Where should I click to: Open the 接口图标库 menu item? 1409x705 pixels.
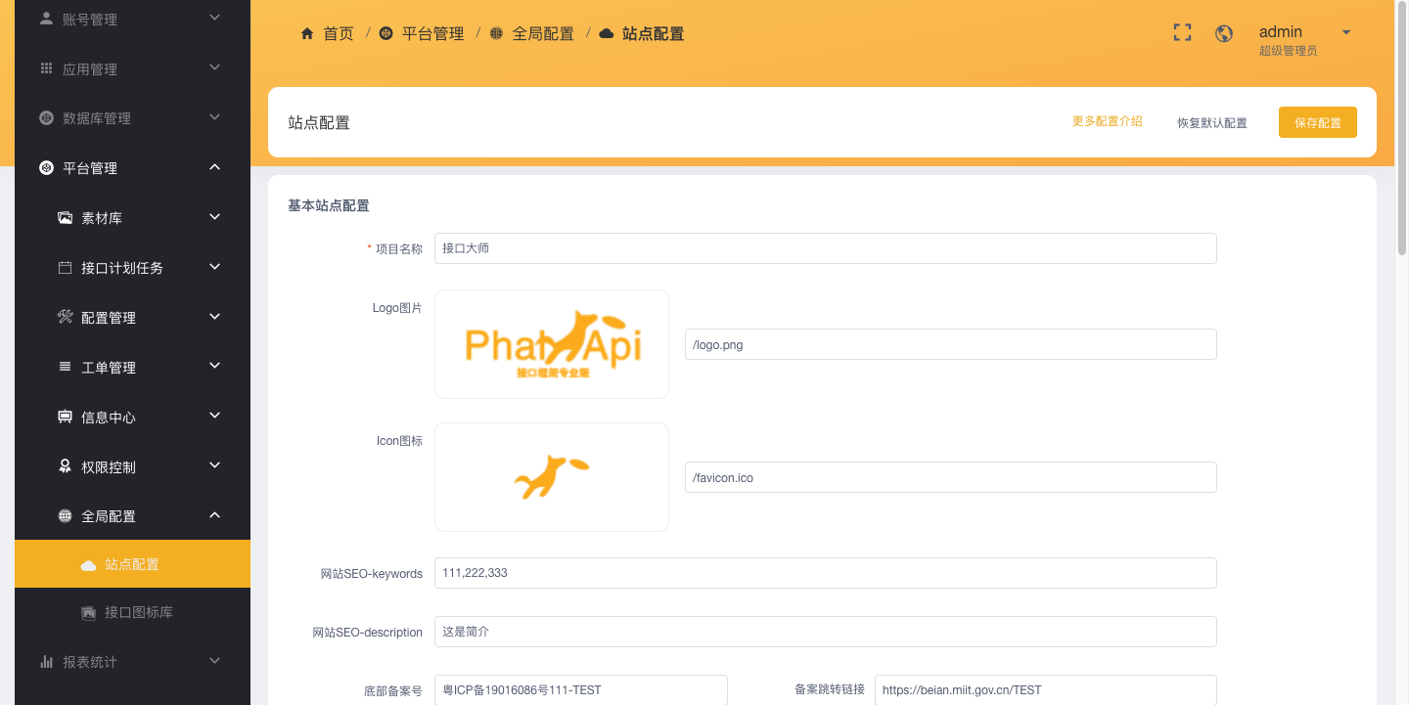click(x=132, y=612)
